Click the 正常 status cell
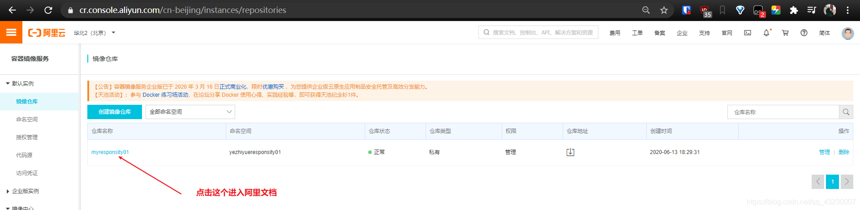860x210 pixels. [376, 152]
